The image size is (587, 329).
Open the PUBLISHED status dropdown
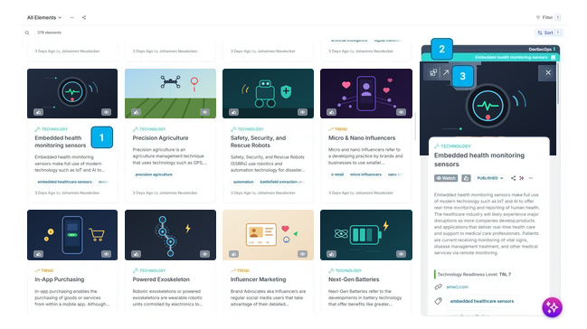tap(489, 178)
